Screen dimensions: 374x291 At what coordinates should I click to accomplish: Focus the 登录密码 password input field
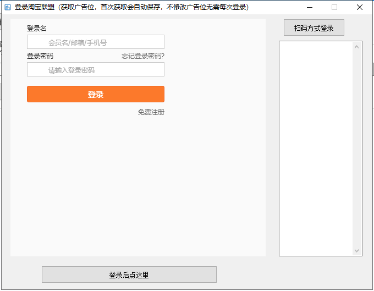click(x=95, y=69)
